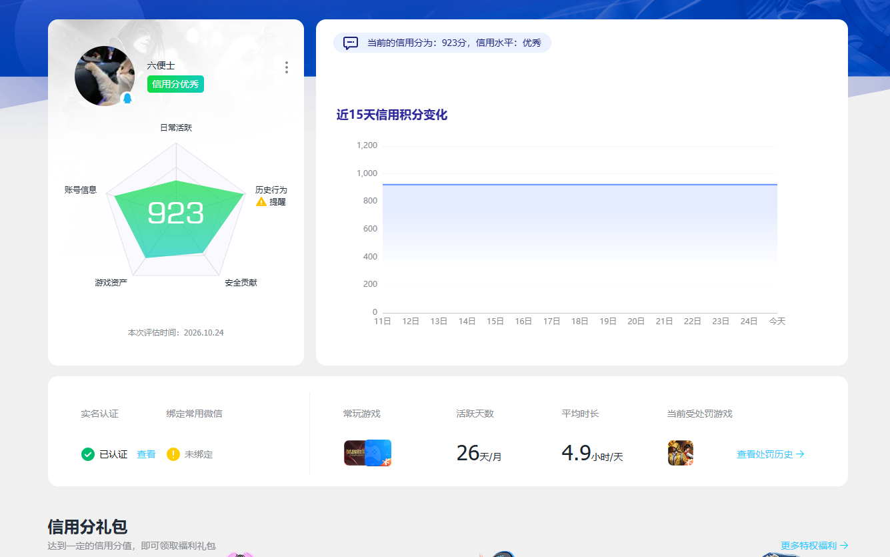View real-name verification via 查看 link
This screenshot has height=557, width=890.
click(x=146, y=454)
